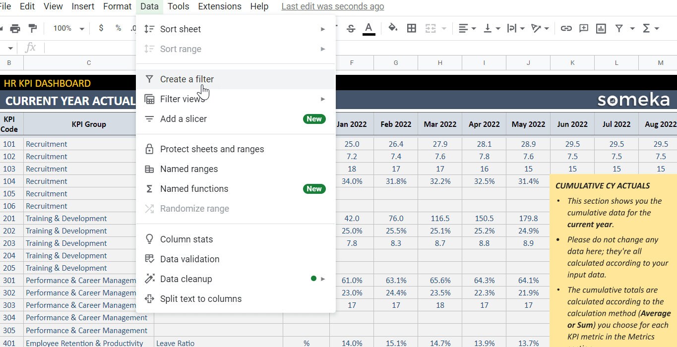Click the CUMULATIVE CY ACTUALS note heading
The width and height of the screenshot is (677, 347).
[x=603, y=186]
